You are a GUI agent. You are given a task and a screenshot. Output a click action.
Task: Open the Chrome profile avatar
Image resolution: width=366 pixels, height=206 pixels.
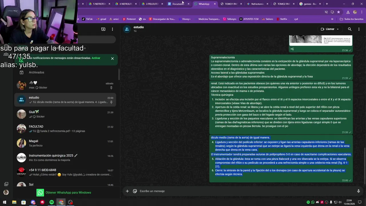pyautogui.click(x=355, y=12)
